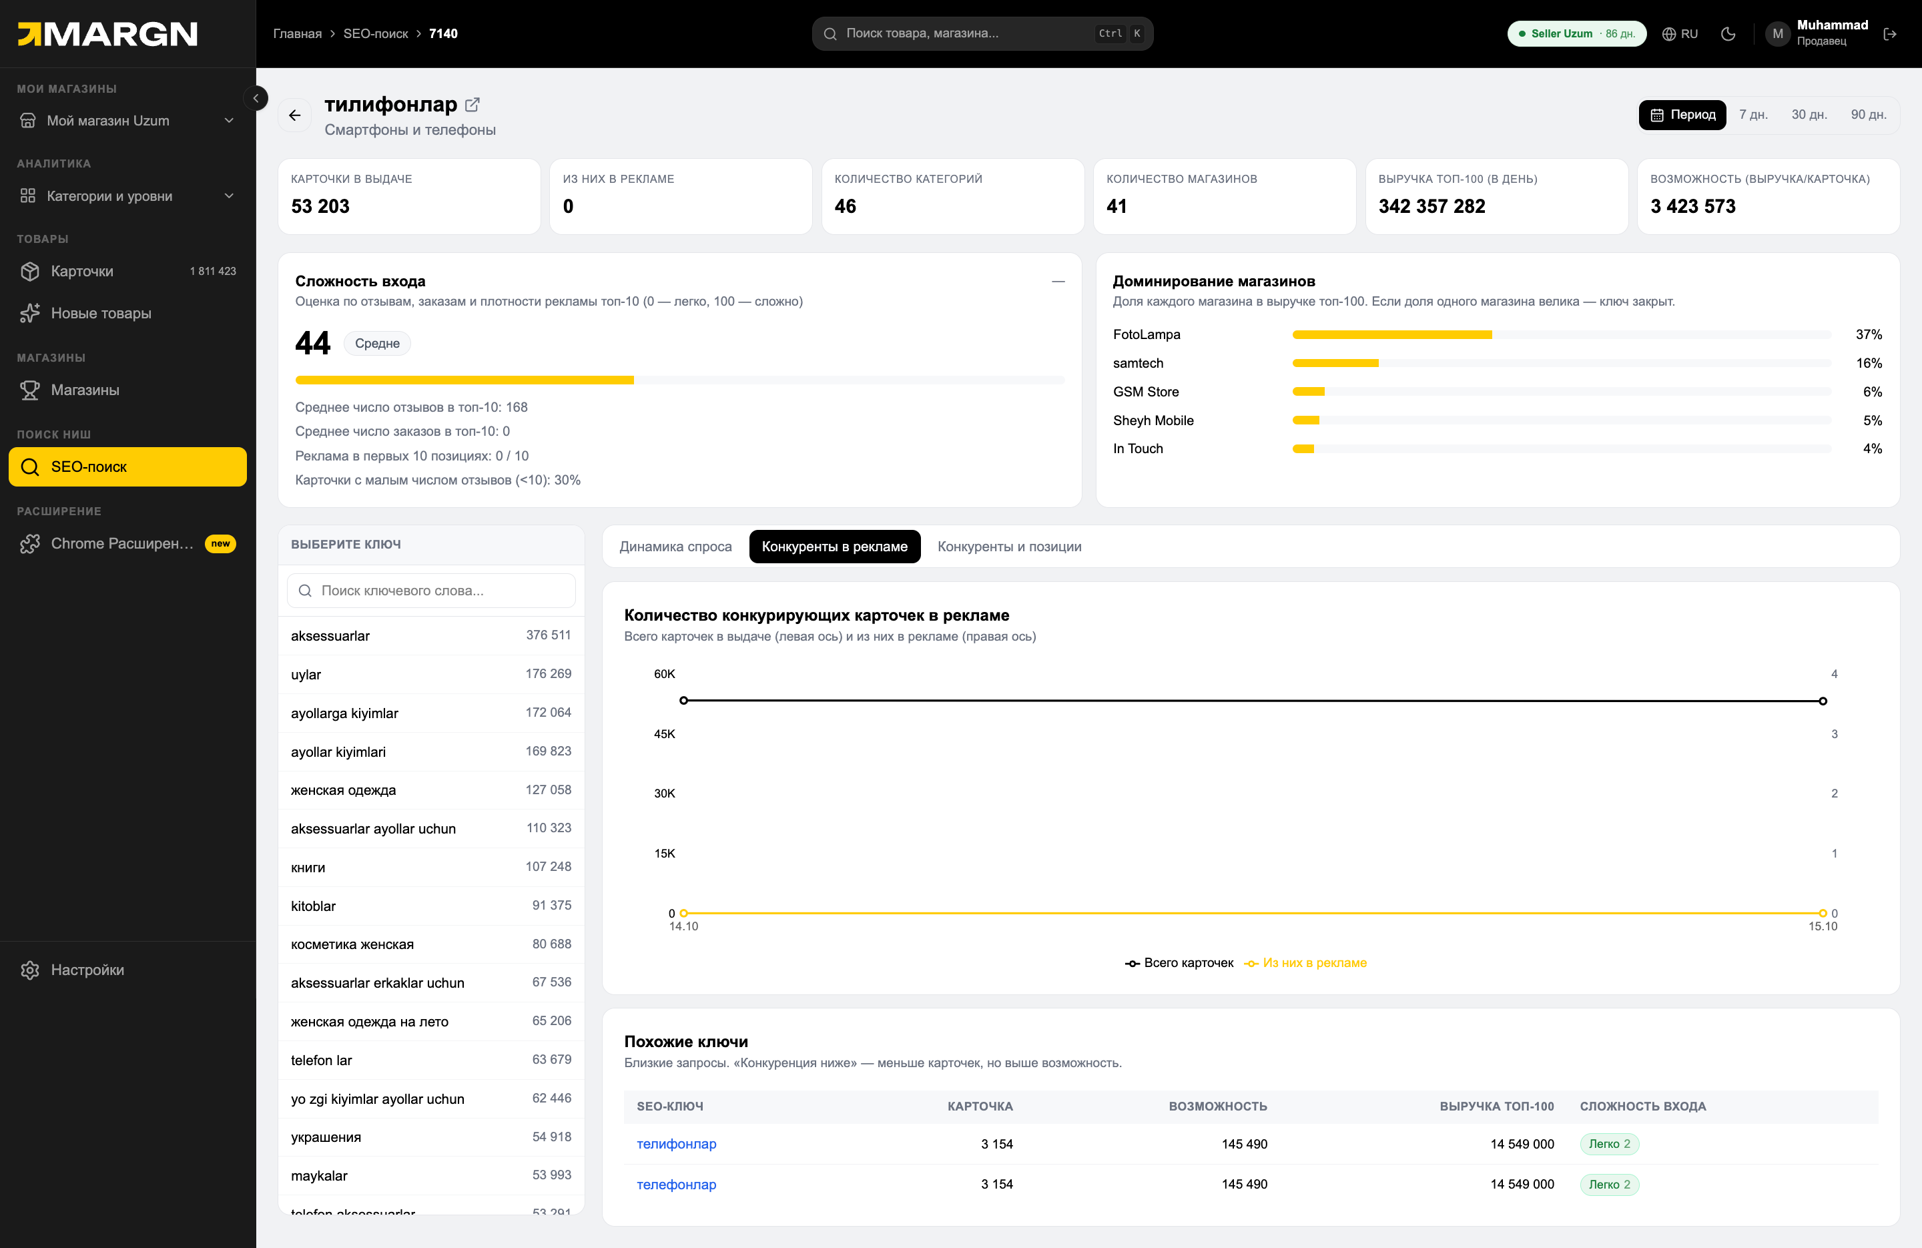Open the телифонлар similar key link

pos(676,1144)
